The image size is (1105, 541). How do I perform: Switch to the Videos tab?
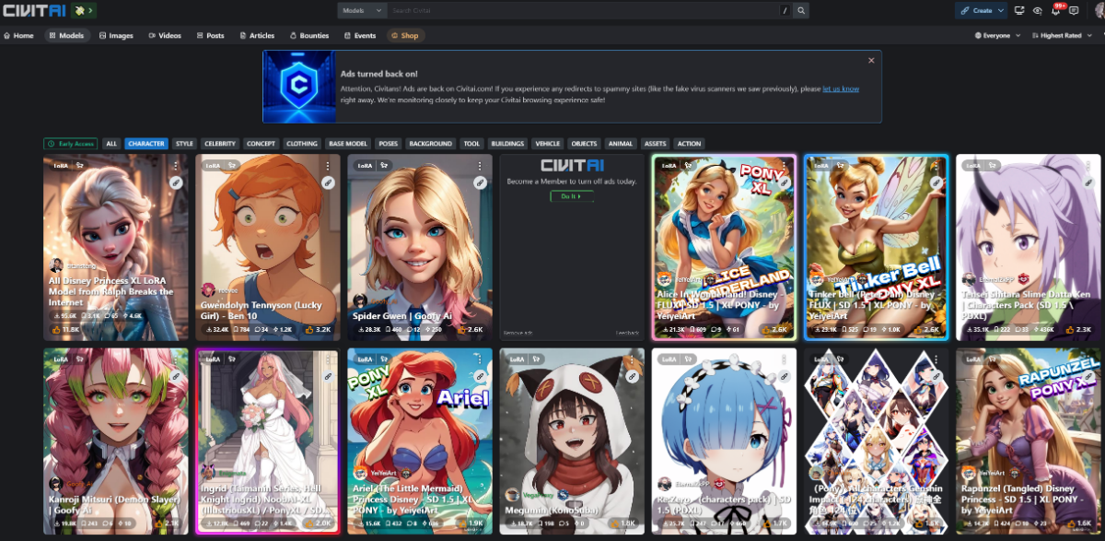point(165,36)
